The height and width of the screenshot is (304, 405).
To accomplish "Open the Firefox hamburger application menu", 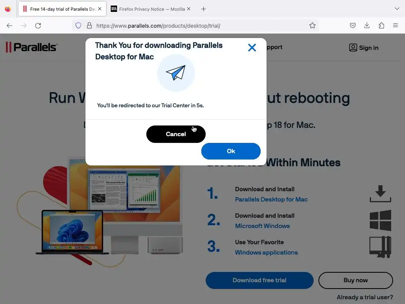I will click(x=396, y=25).
